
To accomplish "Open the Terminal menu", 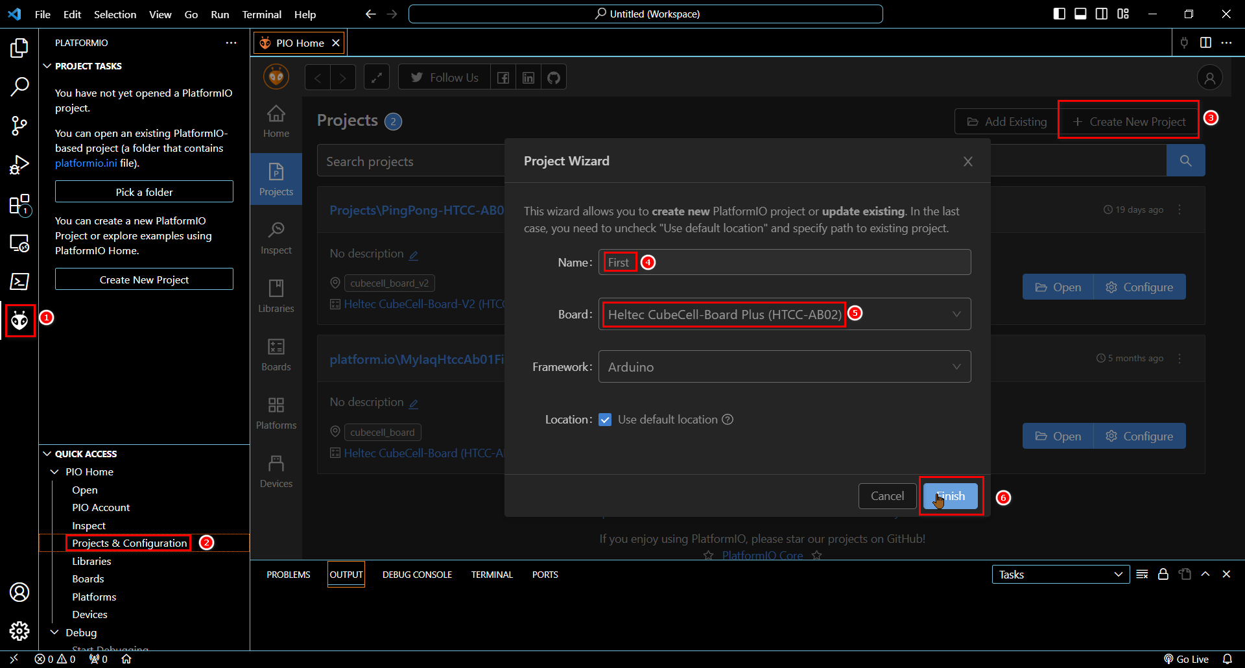I will [x=261, y=14].
